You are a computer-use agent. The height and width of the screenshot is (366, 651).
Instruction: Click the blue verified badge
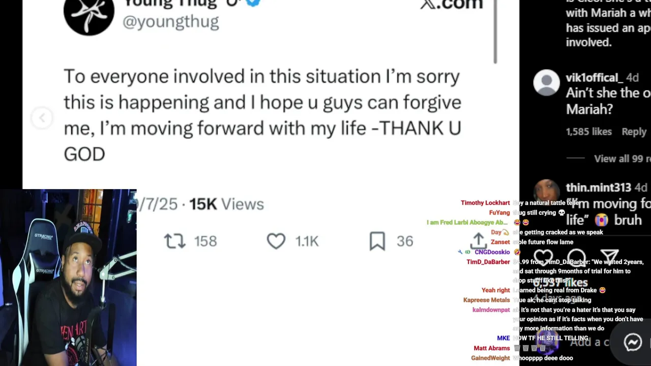pyautogui.click(x=253, y=3)
